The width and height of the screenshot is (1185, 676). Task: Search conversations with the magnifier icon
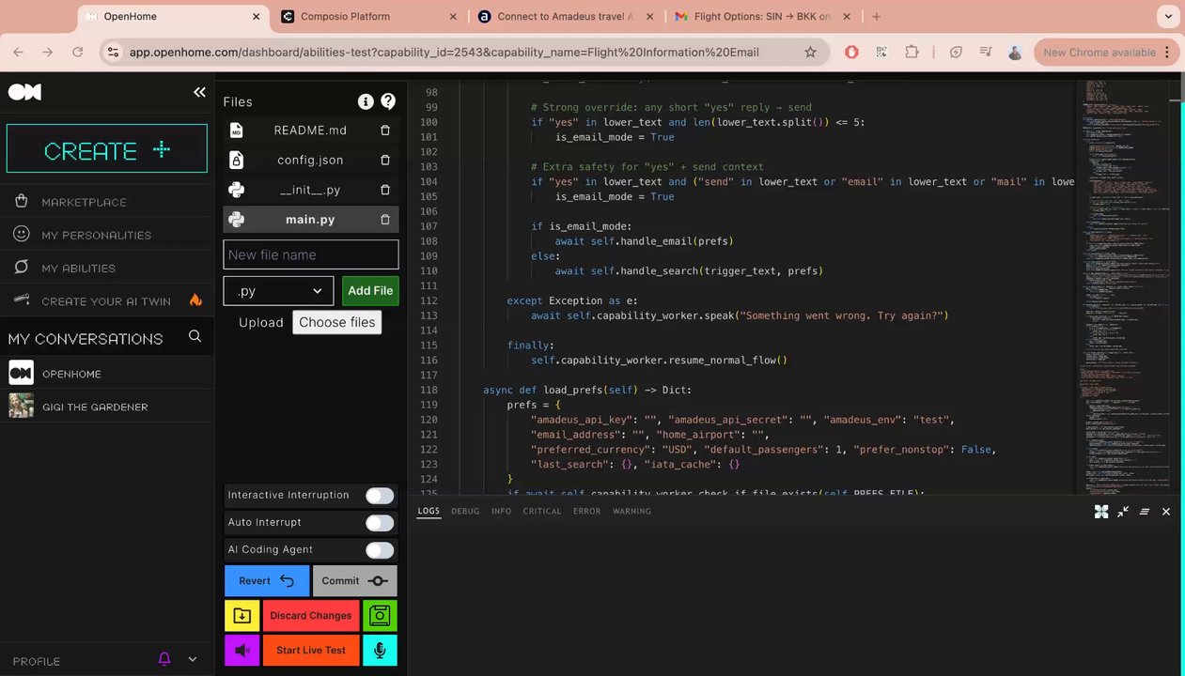(195, 336)
